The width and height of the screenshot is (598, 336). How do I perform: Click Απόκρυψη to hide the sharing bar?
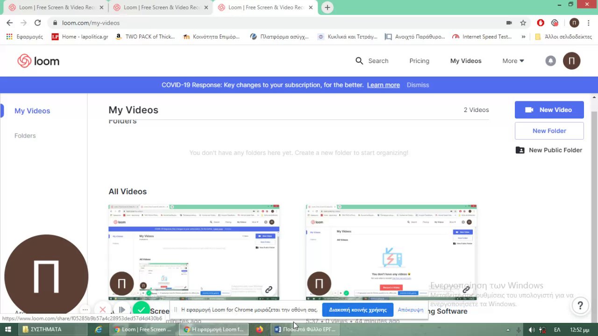(411, 310)
